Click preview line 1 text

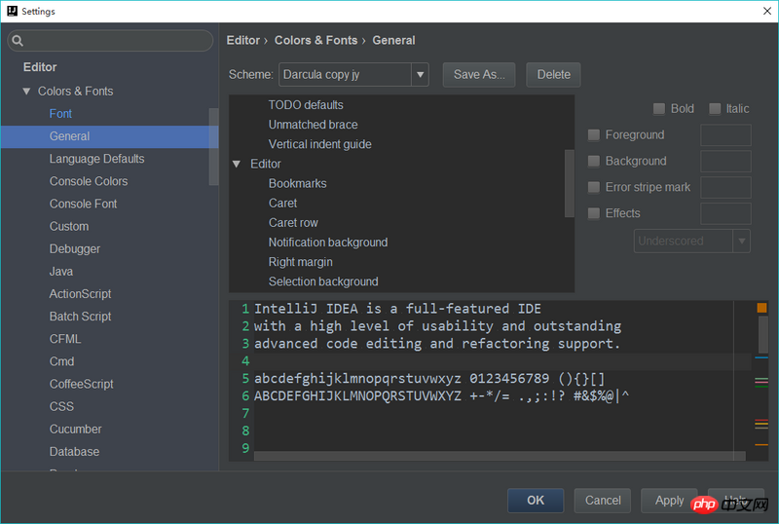[397, 309]
